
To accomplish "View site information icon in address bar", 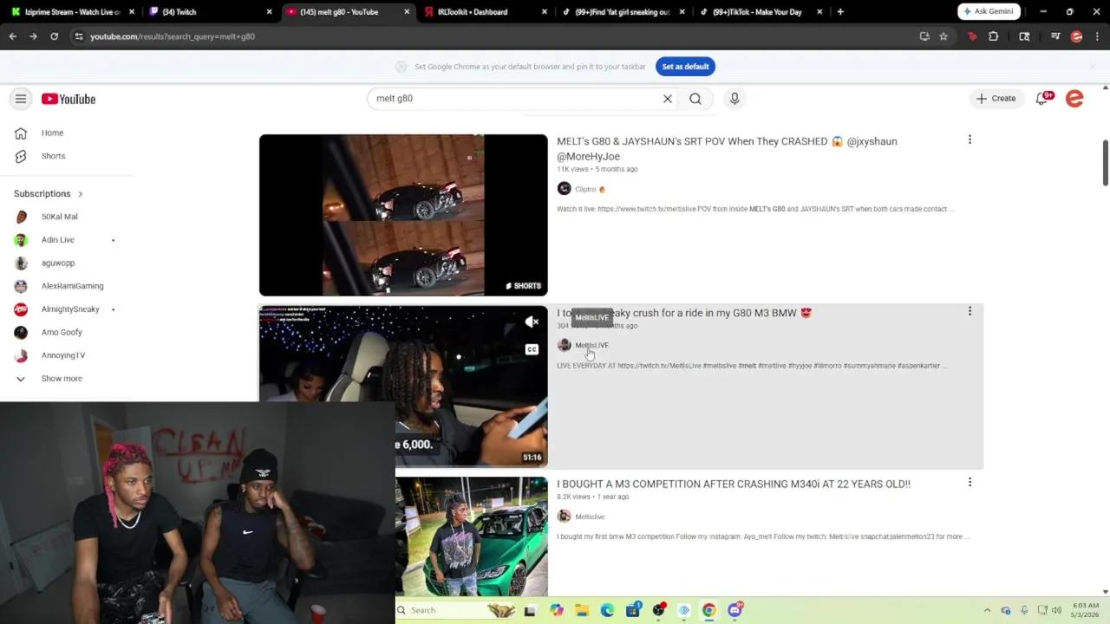I will point(79,36).
